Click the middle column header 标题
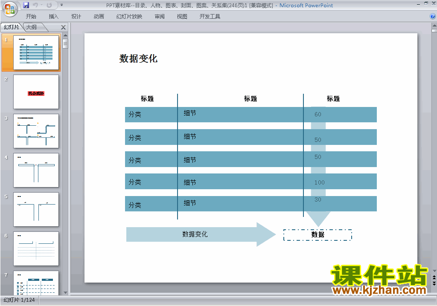The image size is (437, 306). coord(250,98)
